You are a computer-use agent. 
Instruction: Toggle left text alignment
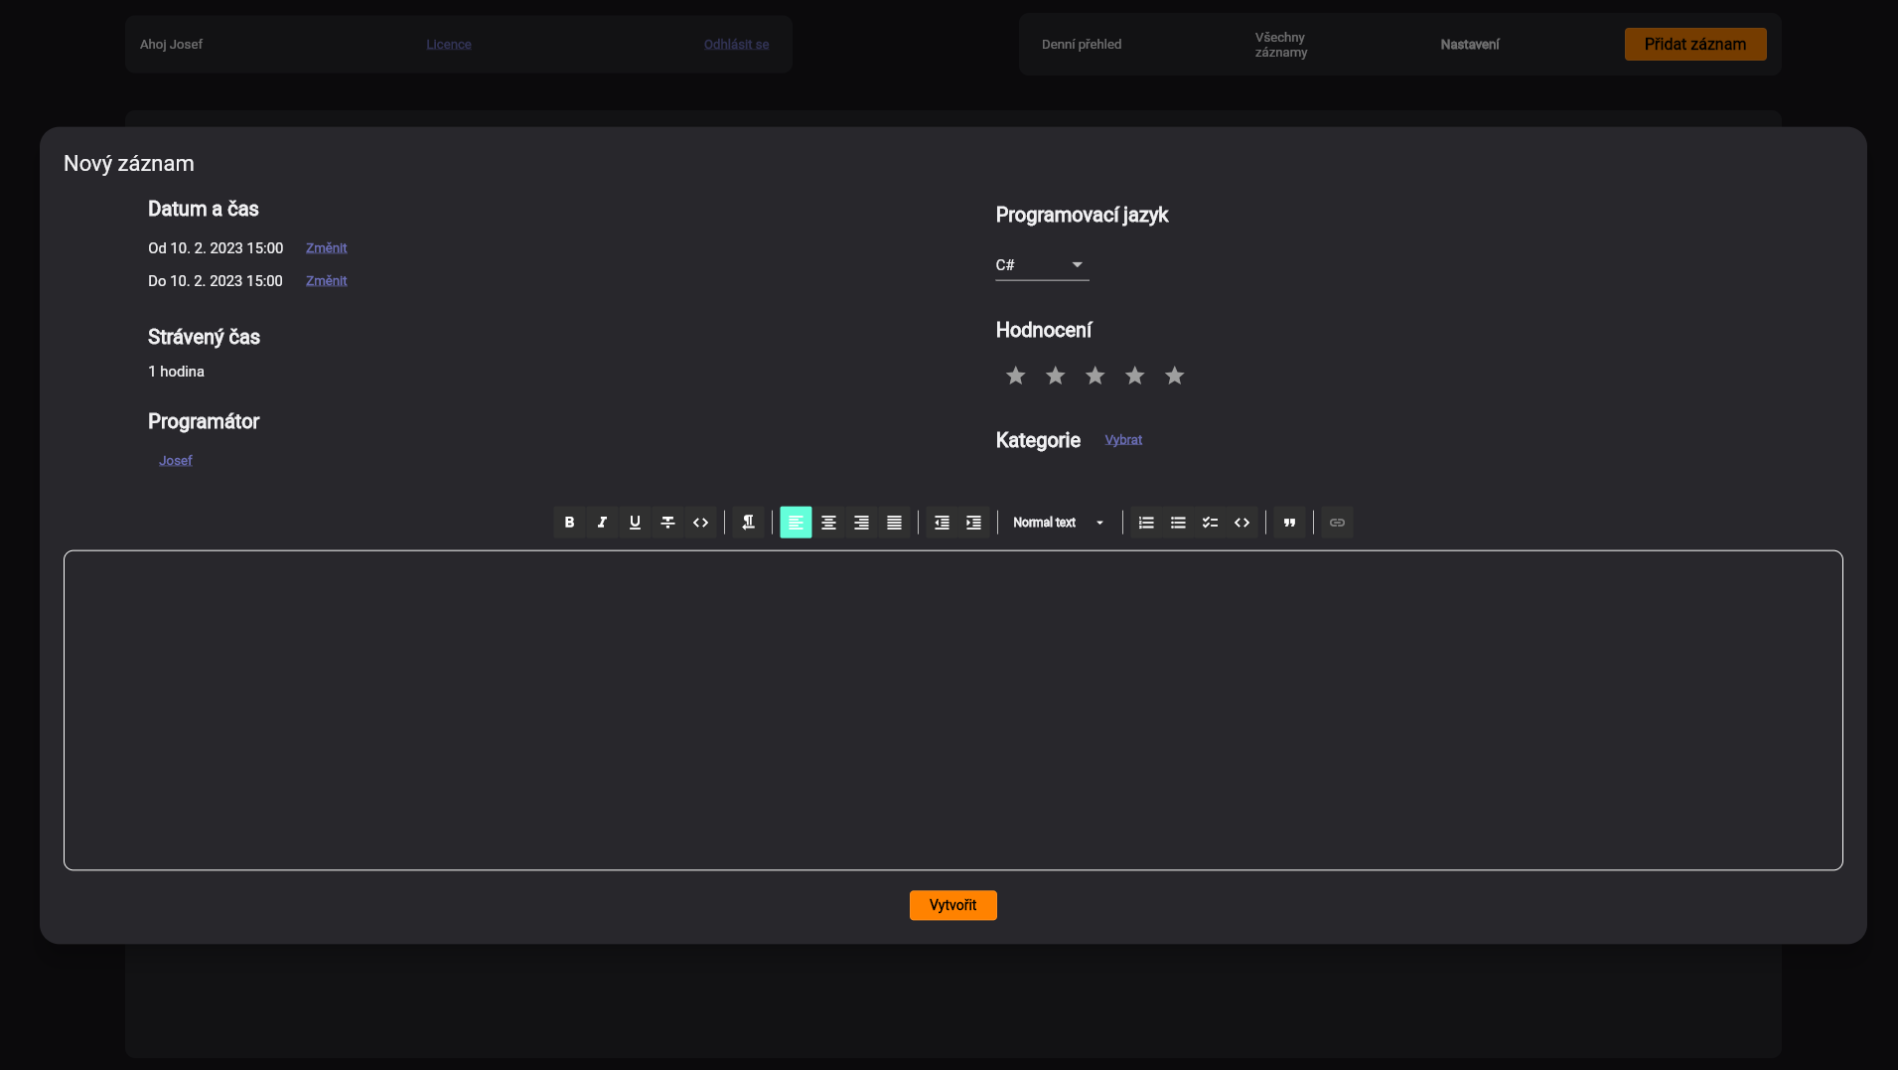click(x=796, y=523)
